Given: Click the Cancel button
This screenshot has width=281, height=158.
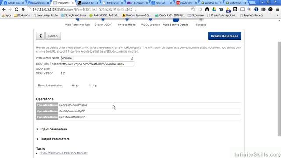Looking at the screenshot, I should click(x=53, y=36).
